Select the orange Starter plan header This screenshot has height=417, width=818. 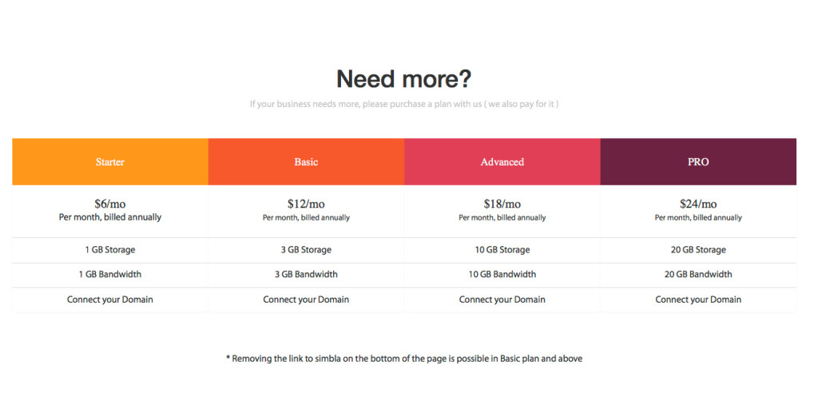tap(110, 162)
